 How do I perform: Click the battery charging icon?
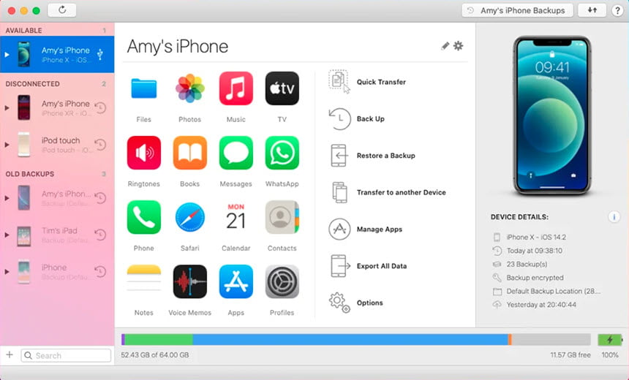point(610,340)
